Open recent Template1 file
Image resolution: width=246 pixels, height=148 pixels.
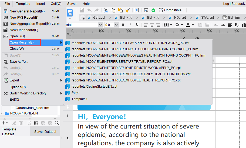137,99
